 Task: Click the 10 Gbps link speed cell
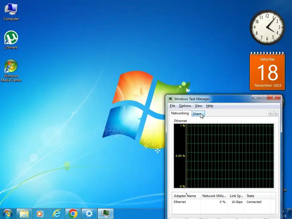(237, 202)
